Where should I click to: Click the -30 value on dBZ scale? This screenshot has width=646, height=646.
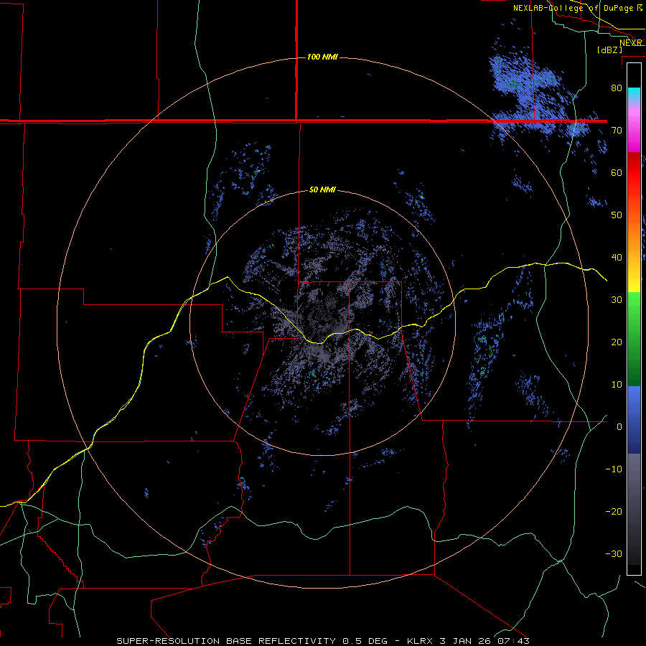(x=614, y=554)
